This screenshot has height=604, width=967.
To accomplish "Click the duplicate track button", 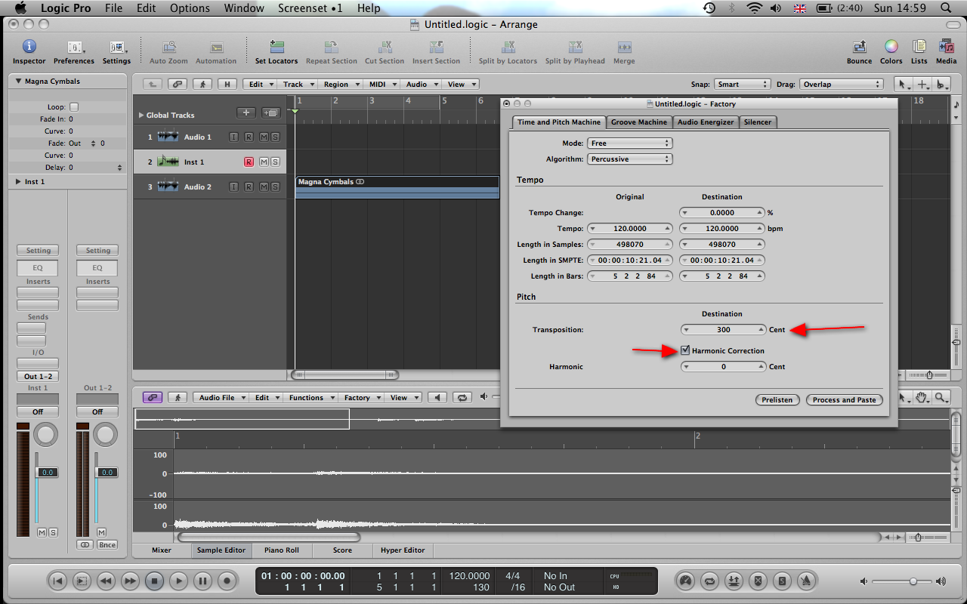I will [270, 112].
